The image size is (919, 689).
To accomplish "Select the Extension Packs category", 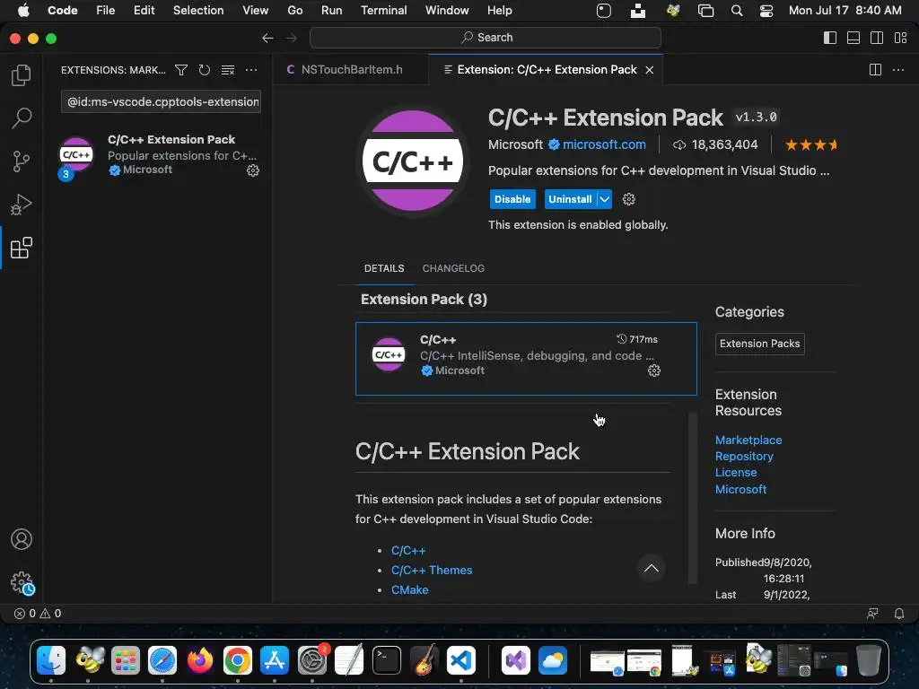I will click(759, 344).
